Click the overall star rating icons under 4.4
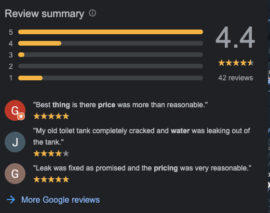The image size is (270, 213). pyautogui.click(x=236, y=63)
